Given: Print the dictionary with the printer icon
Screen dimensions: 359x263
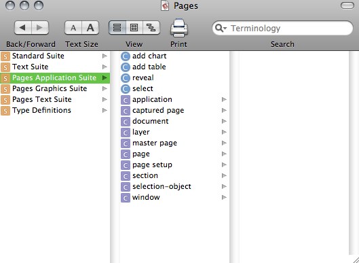Looking at the screenshot, I should [x=178, y=28].
